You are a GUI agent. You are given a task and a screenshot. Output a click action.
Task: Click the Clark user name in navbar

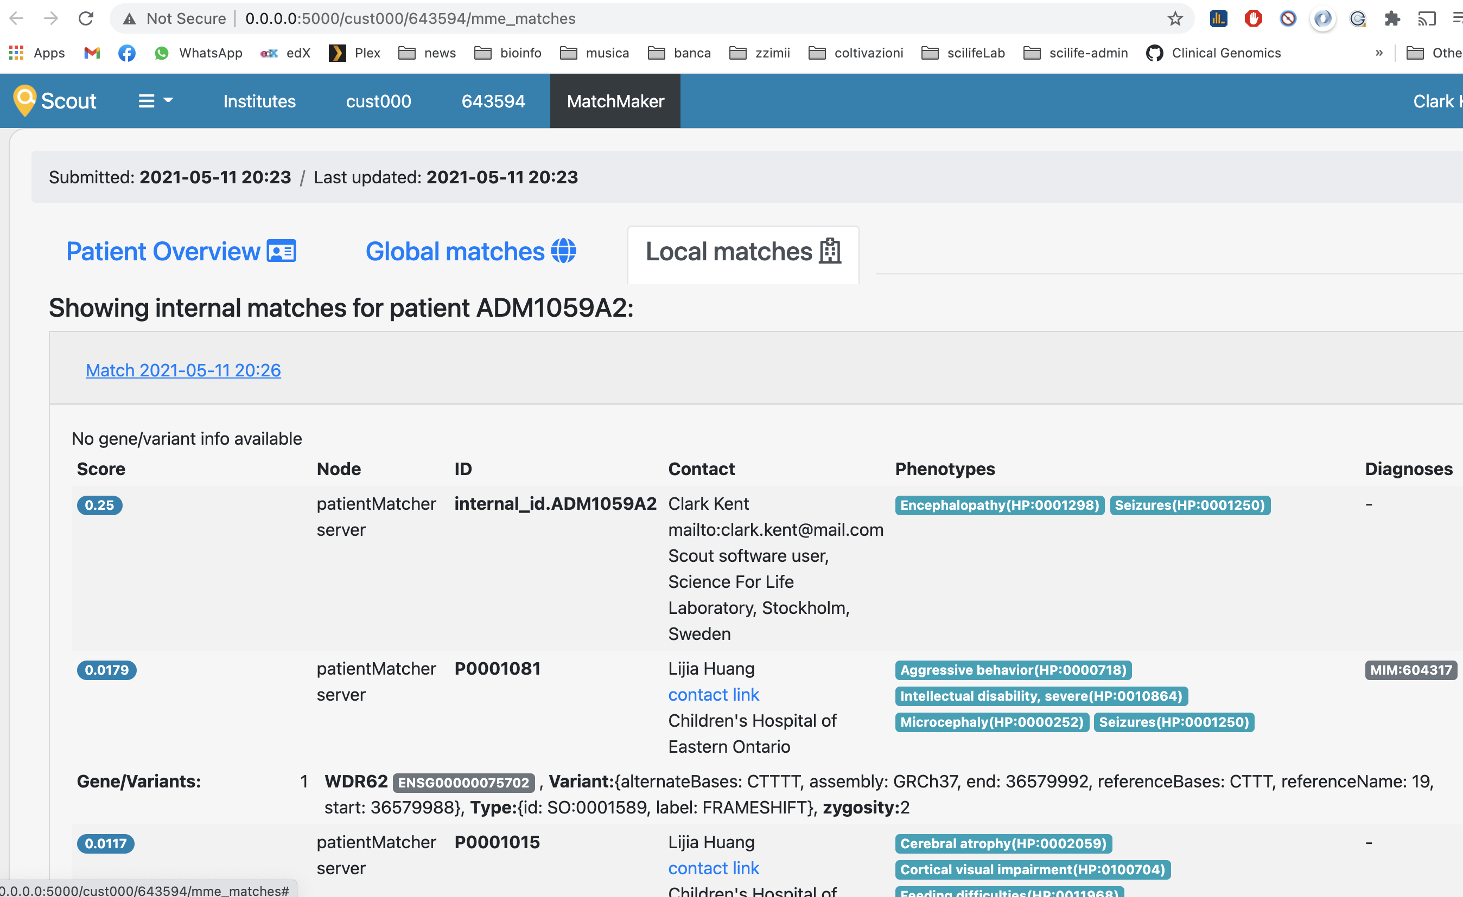[1437, 101]
